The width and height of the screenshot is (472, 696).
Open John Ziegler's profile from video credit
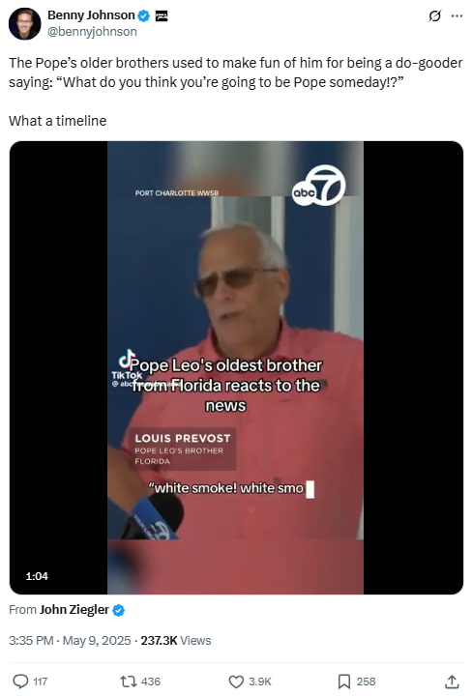pyautogui.click(x=74, y=610)
